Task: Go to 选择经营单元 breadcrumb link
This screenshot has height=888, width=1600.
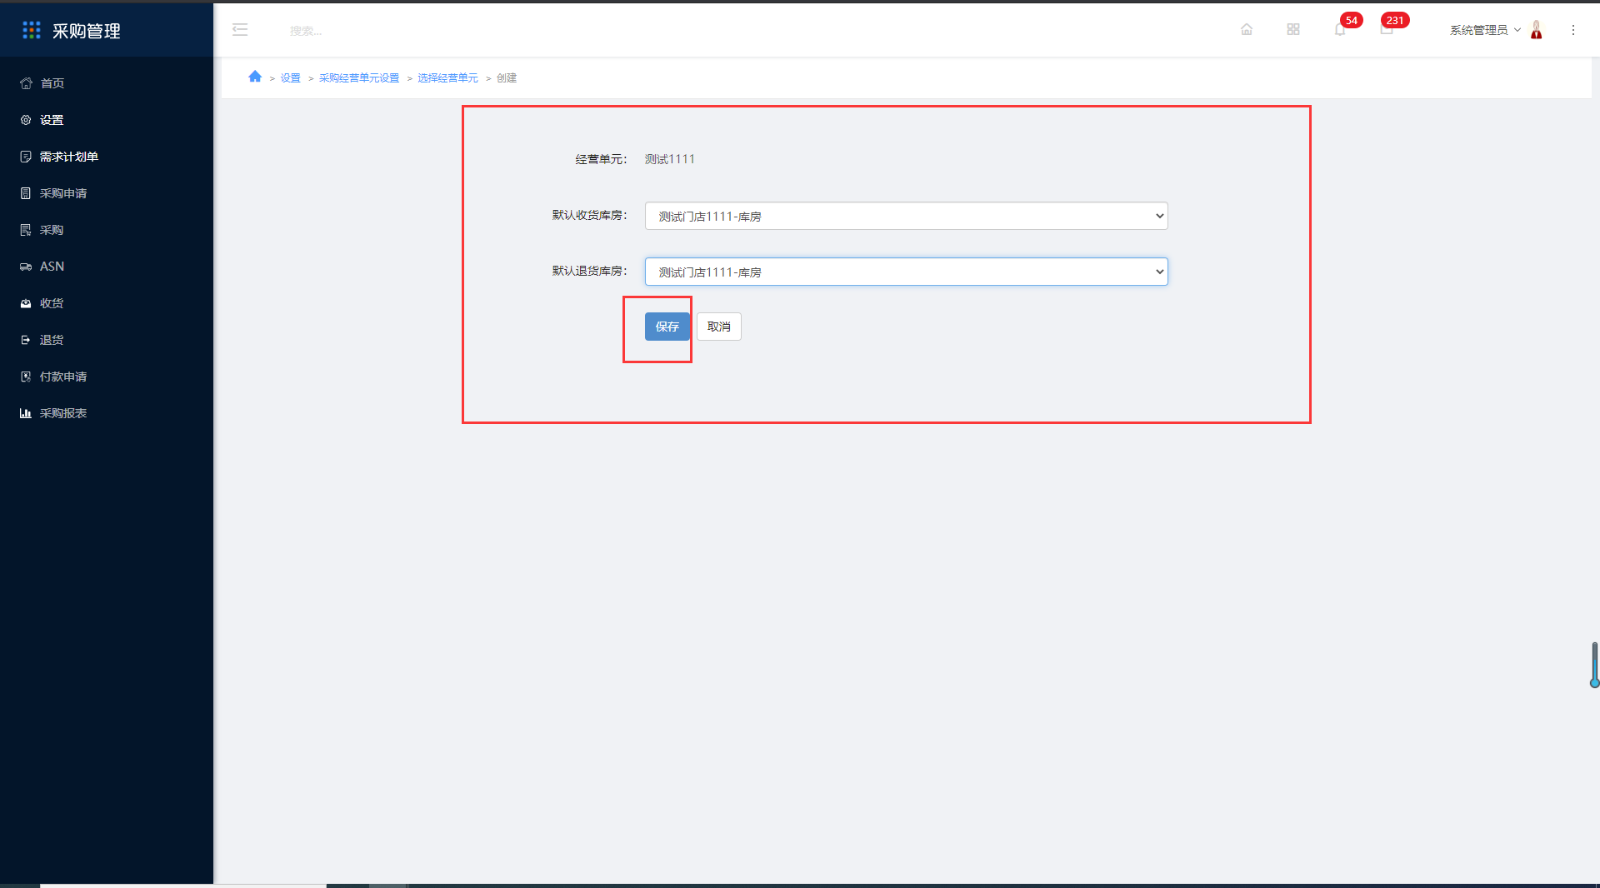Action: coord(447,78)
